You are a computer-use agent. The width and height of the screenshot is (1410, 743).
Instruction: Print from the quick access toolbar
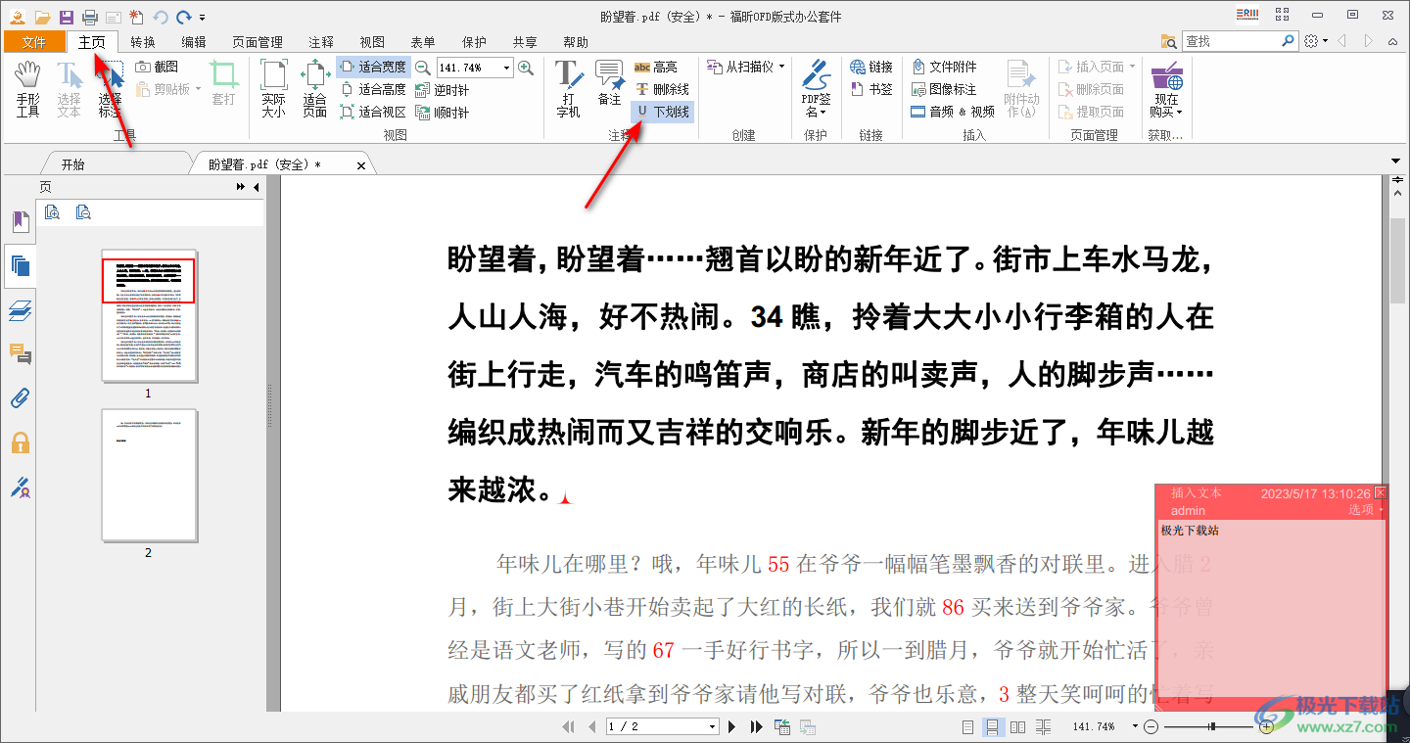[90, 17]
